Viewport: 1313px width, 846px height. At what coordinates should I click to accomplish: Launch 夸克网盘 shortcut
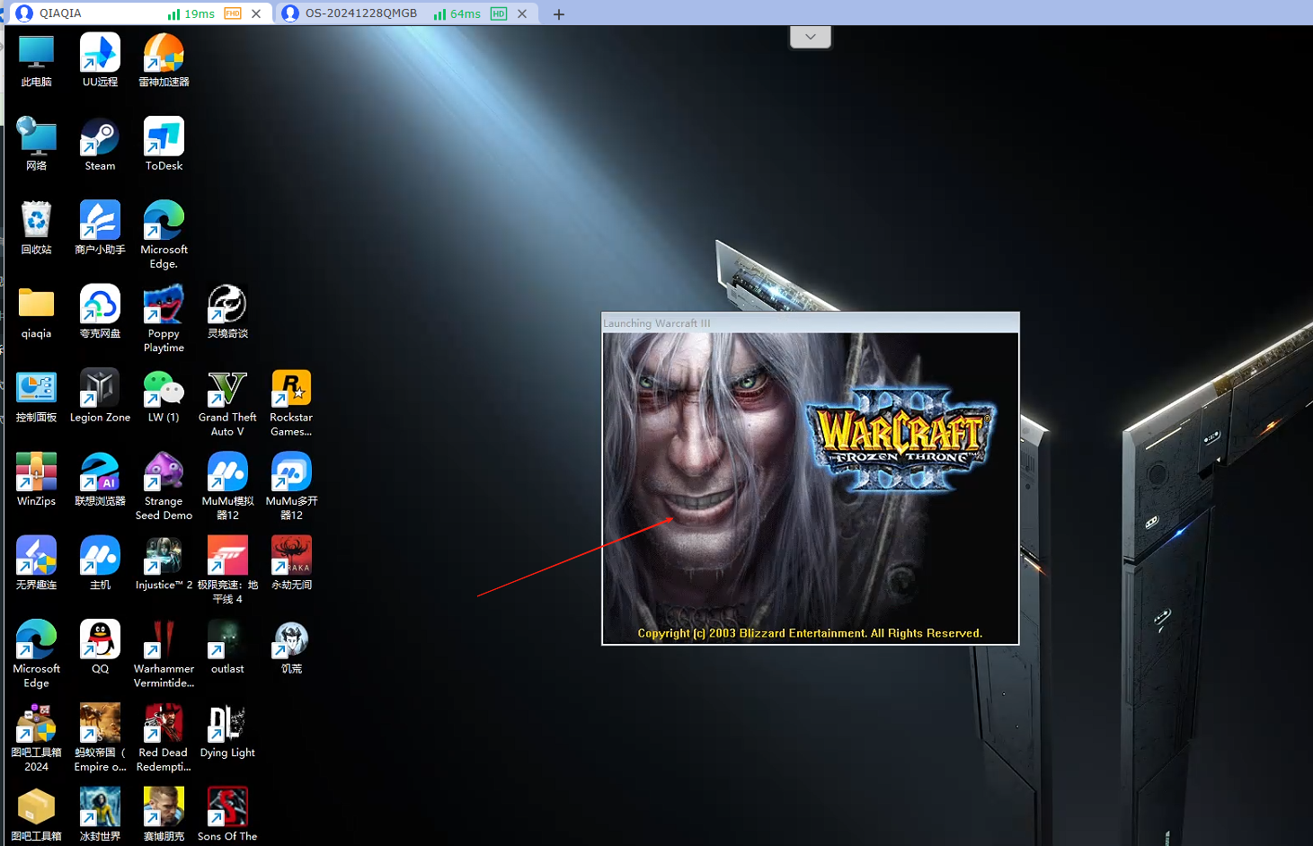tap(100, 311)
